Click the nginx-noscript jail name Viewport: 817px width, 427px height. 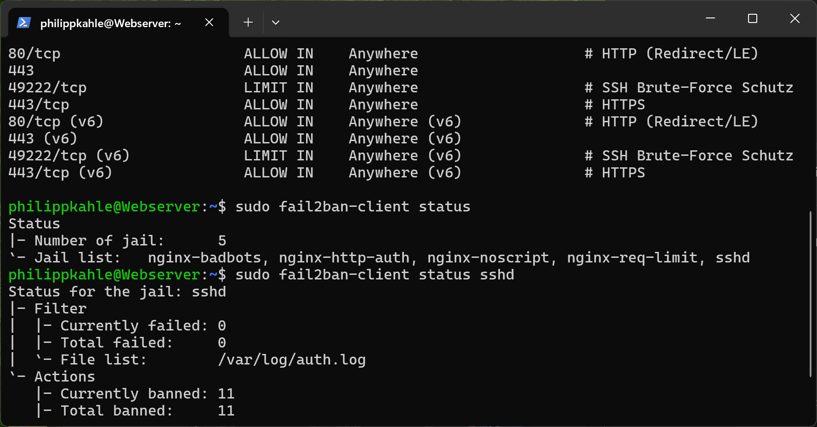click(488, 258)
